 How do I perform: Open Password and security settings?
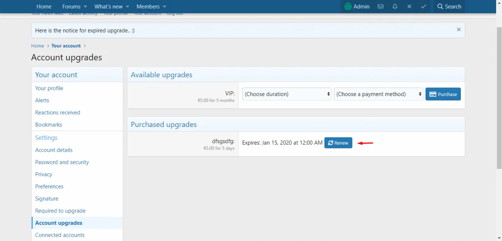point(62,162)
